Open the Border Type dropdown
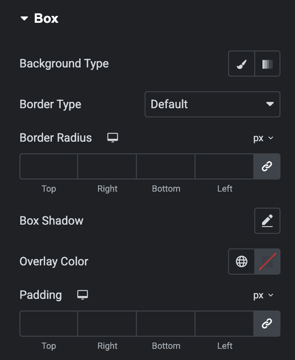The width and height of the screenshot is (295, 360). click(213, 104)
